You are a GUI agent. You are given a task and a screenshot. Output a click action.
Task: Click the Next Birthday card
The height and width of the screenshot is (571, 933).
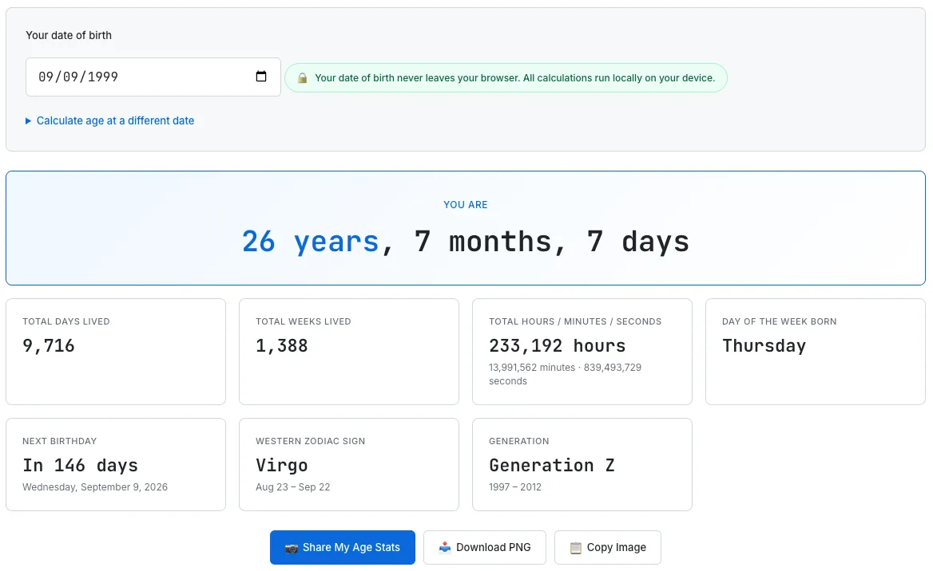(x=115, y=464)
